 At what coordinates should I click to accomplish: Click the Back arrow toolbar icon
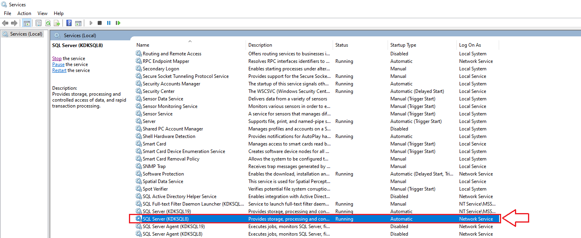pos(5,23)
